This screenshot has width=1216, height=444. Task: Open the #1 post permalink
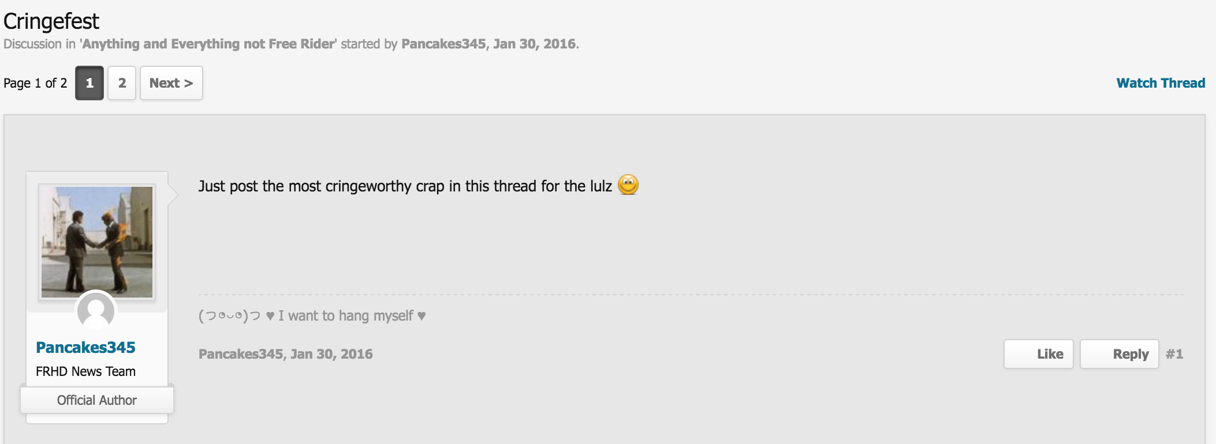[1174, 354]
